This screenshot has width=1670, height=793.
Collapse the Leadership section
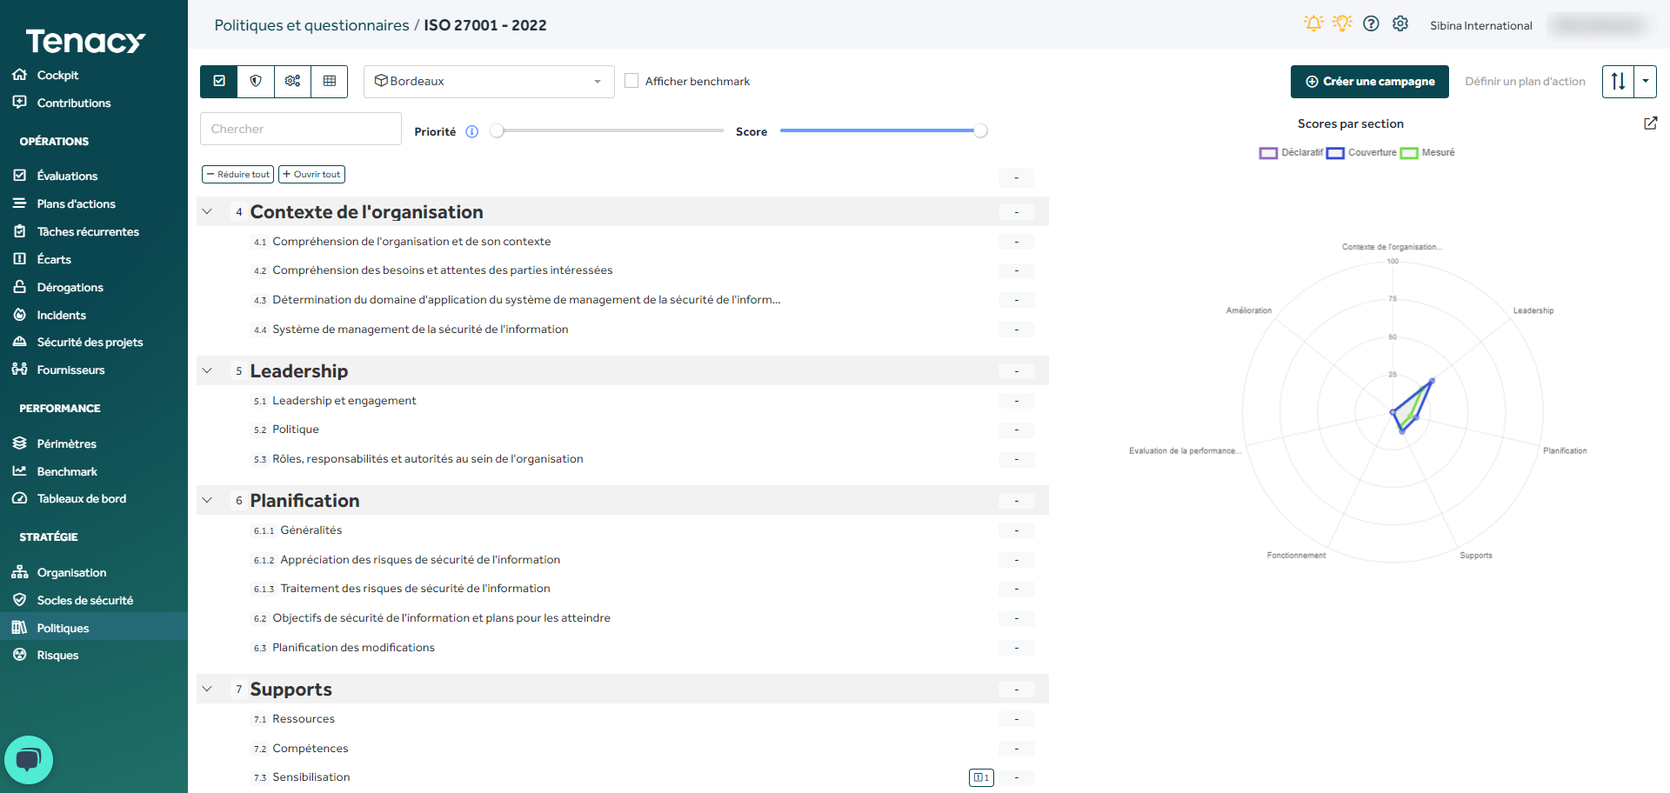(208, 371)
